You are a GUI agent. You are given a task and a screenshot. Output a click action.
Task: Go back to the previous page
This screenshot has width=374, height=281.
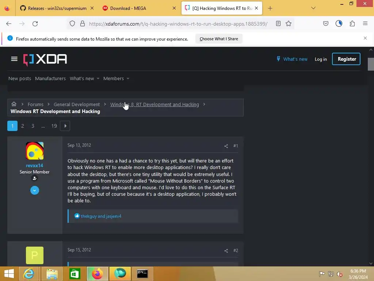(9, 24)
